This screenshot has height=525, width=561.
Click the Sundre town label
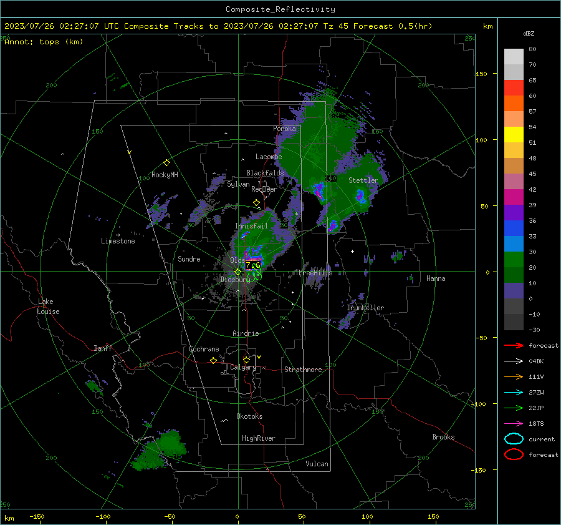(189, 258)
